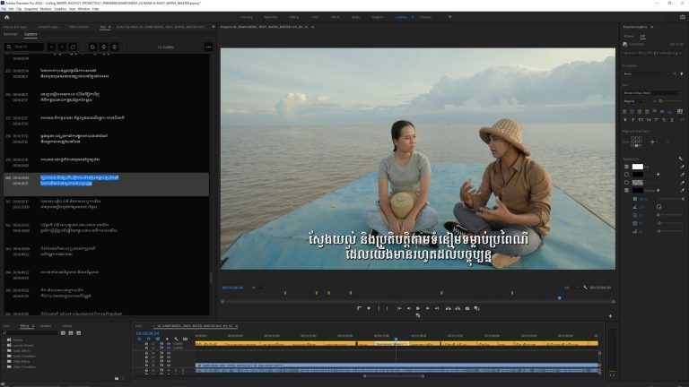This screenshot has height=387, width=689.
Task: Go to Premiere Pro Home screen
Action: tap(6, 17)
